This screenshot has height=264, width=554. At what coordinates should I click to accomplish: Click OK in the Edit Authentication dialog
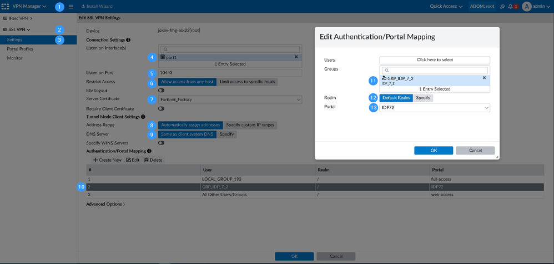(433, 151)
